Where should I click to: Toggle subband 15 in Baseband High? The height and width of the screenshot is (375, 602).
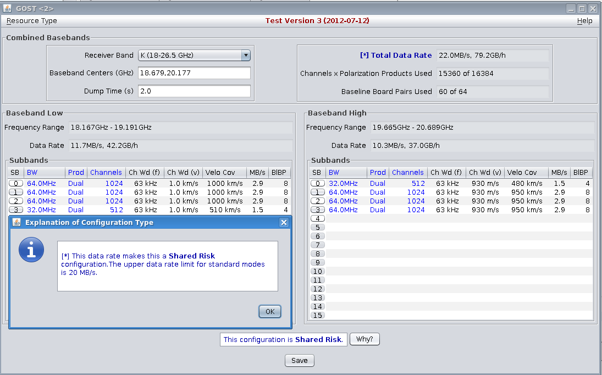(x=317, y=316)
